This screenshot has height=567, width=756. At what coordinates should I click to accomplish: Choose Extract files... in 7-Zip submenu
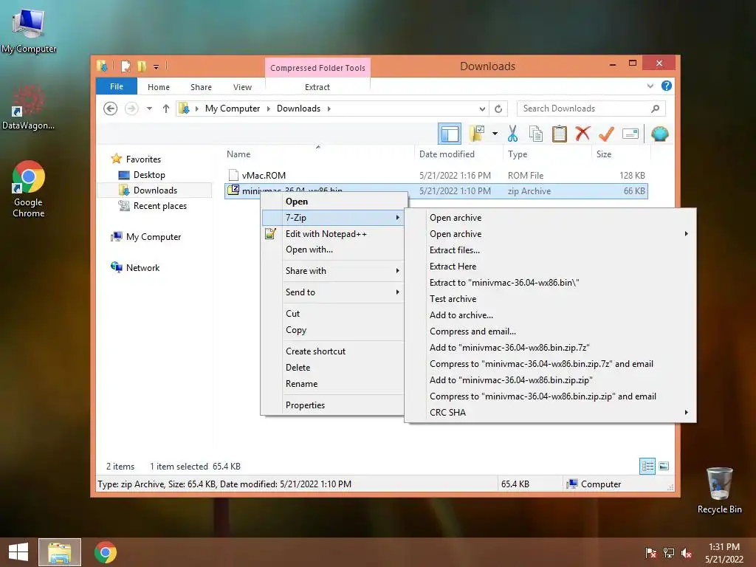[x=455, y=250]
